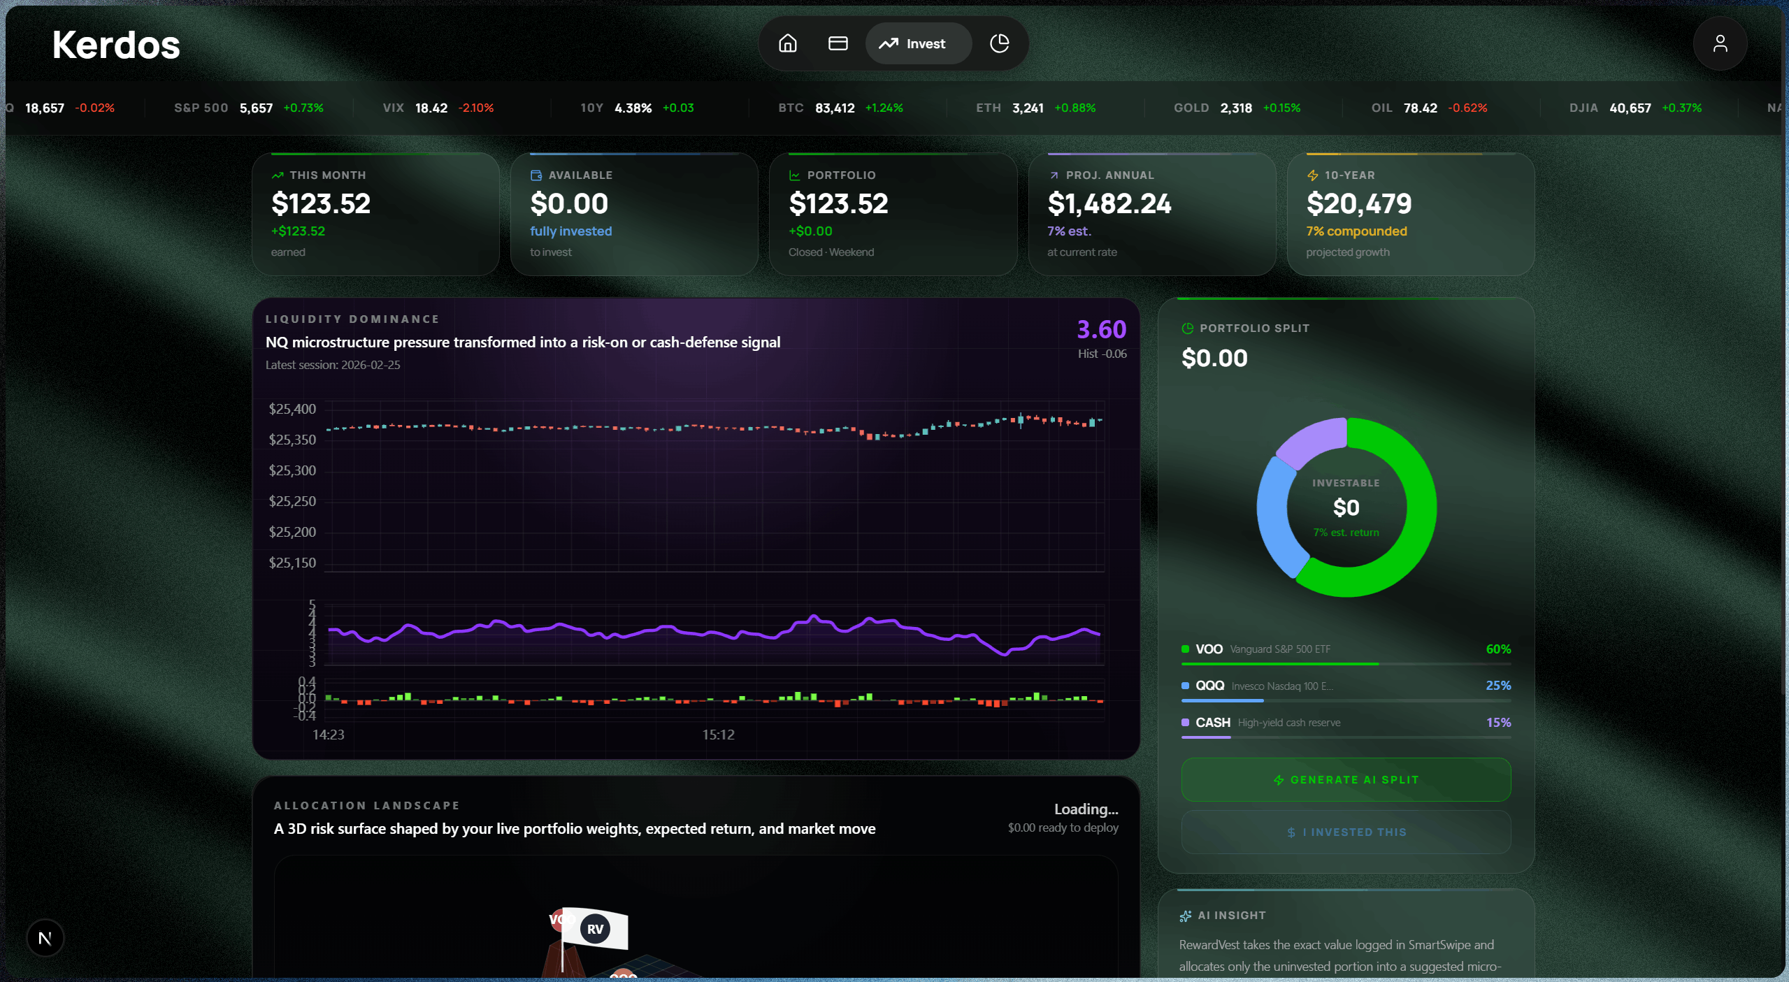
Task: Click the 10-Year lightning bolt icon
Action: click(1312, 175)
